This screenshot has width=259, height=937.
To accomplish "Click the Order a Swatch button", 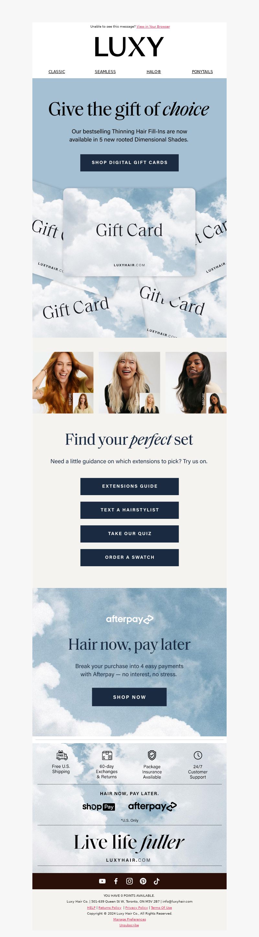I will pos(129,557).
